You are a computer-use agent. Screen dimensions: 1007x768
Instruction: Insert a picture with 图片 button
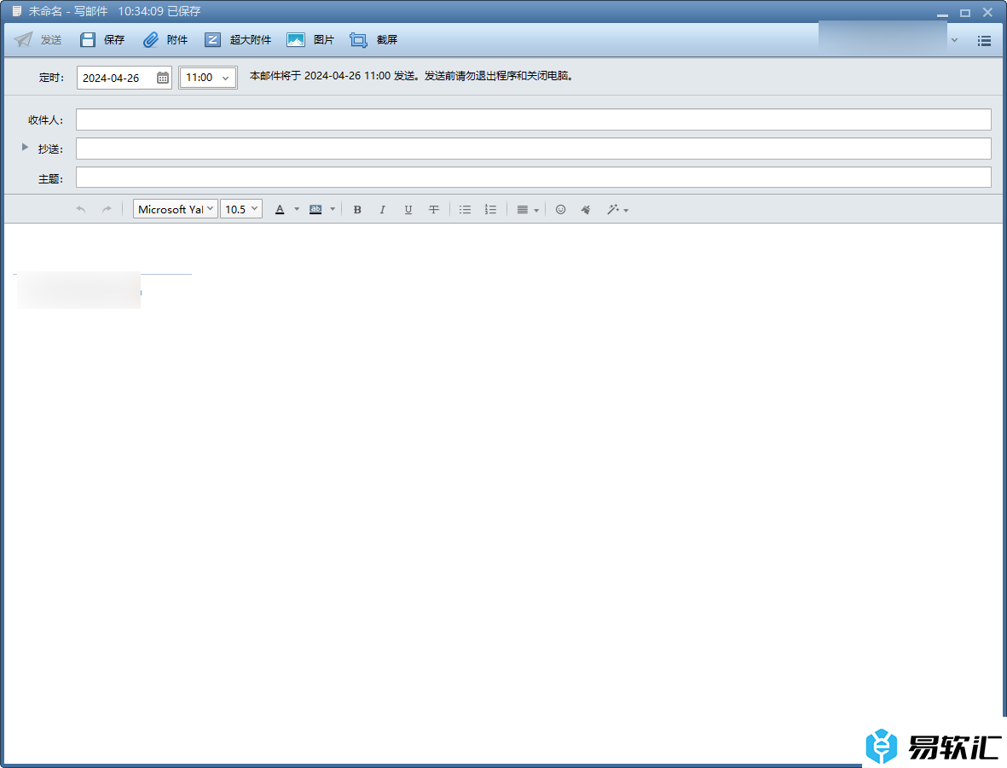pos(310,40)
